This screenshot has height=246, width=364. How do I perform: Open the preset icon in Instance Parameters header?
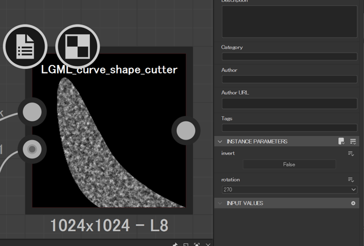[341, 141]
